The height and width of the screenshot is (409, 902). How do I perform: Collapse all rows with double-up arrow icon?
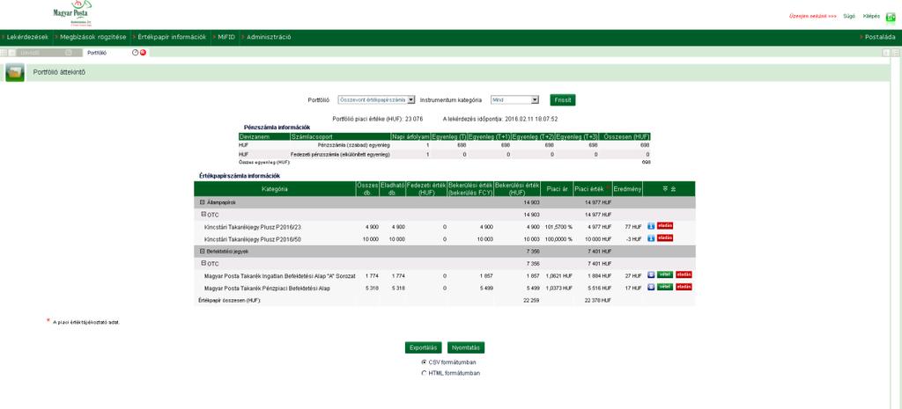tap(673, 188)
